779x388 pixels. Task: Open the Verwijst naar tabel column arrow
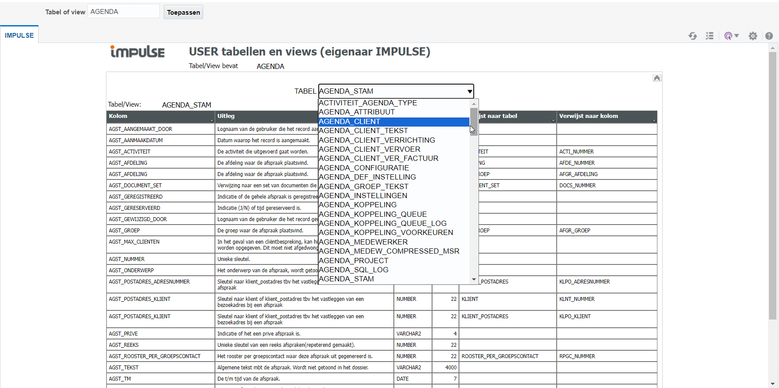(x=553, y=121)
